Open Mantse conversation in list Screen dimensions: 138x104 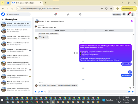(16, 37)
